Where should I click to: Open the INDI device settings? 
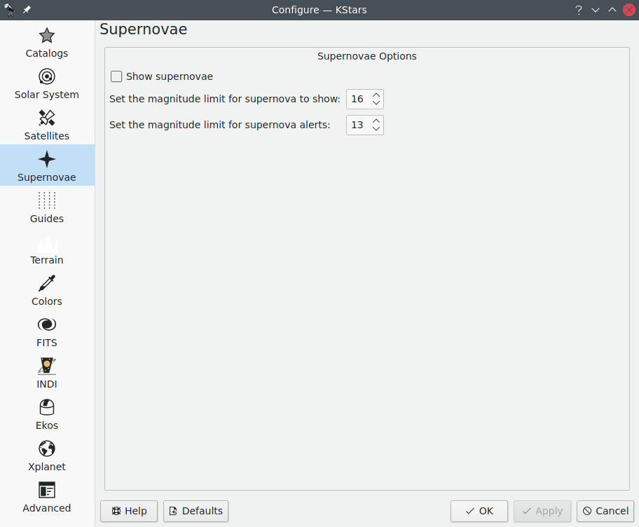click(46, 372)
